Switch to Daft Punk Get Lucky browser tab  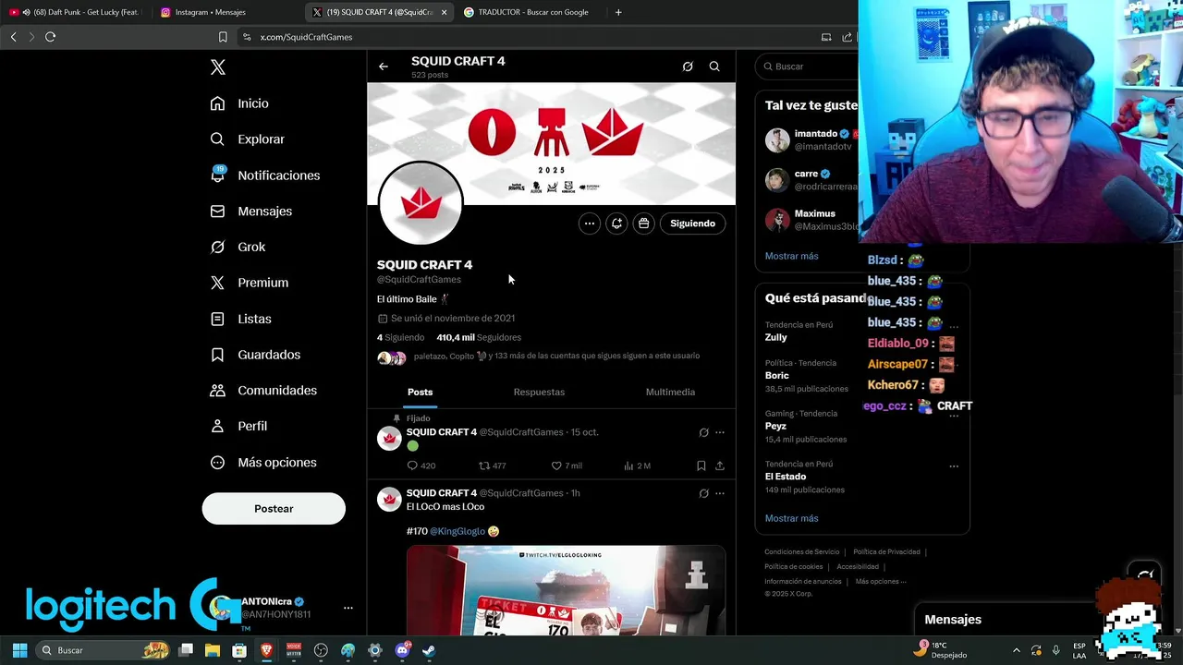click(74, 12)
